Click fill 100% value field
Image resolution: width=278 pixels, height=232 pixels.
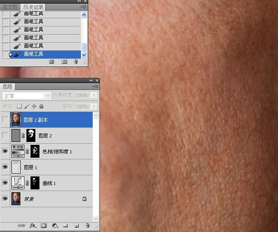coord(83,107)
